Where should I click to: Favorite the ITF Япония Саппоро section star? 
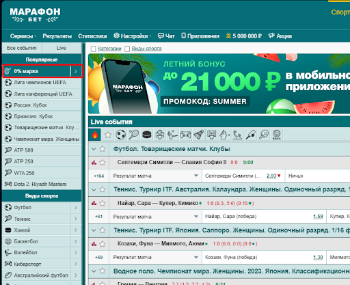[103, 230]
